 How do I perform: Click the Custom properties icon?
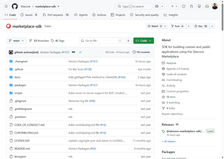pos(163,91)
